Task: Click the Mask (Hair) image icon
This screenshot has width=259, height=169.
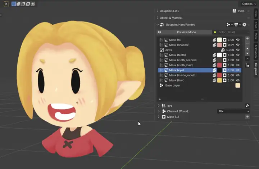Action: coord(166,81)
